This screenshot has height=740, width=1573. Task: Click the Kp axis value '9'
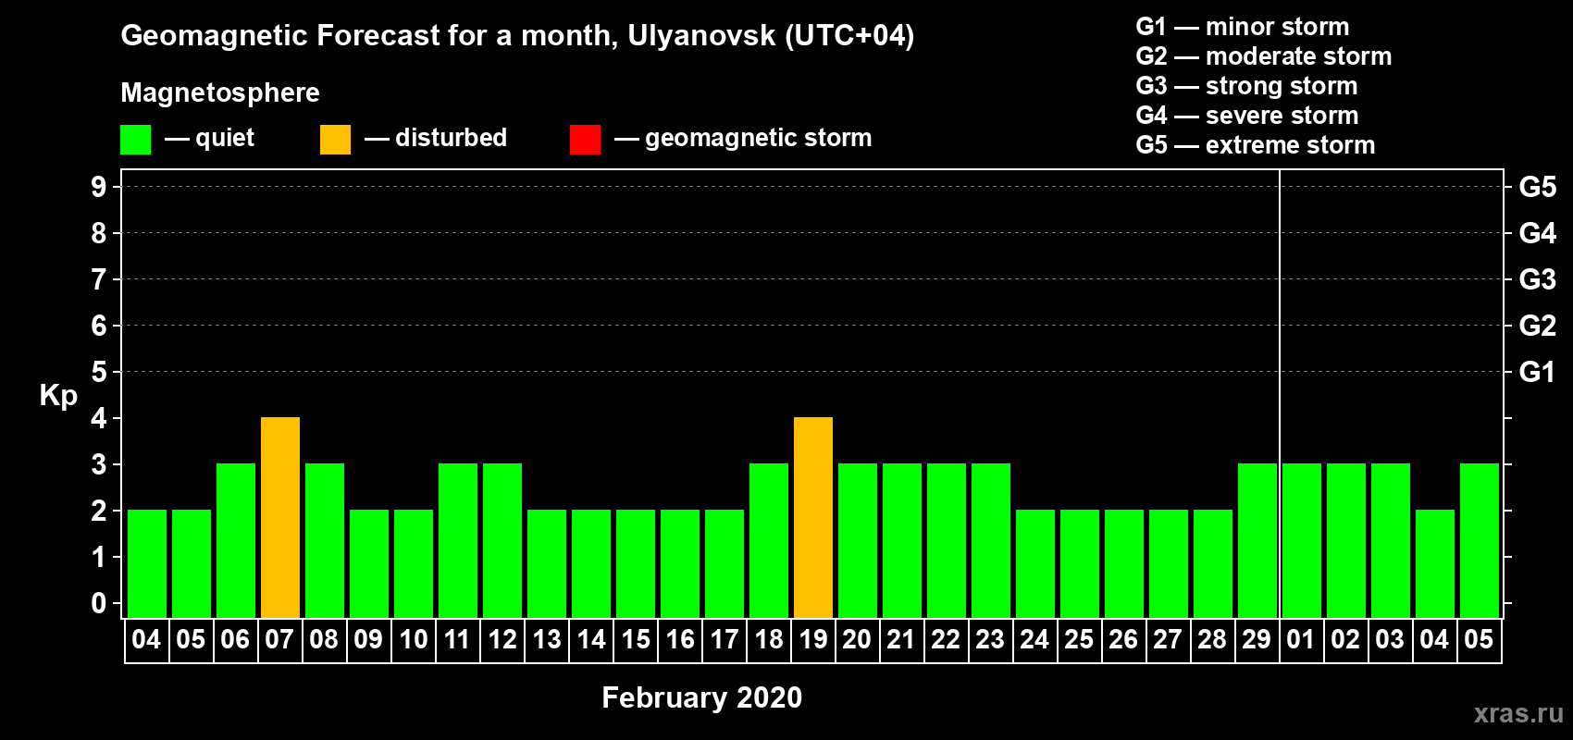(x=99, y=187)
